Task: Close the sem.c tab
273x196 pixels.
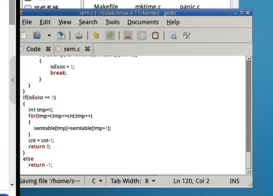Action: (87, 49)
